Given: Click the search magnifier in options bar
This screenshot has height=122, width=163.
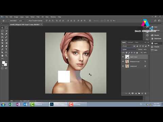Looking at the screenshot, I should point(155,21).
